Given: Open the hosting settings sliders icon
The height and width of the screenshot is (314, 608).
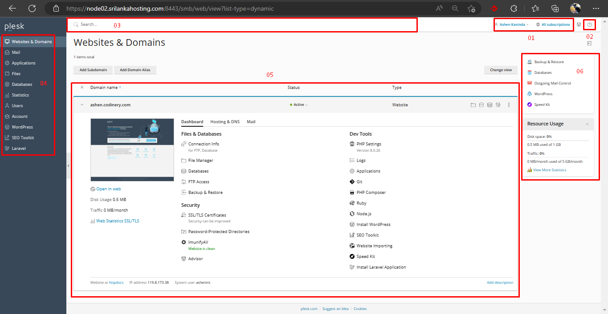Looking at the screenshot, I should 498,105.
